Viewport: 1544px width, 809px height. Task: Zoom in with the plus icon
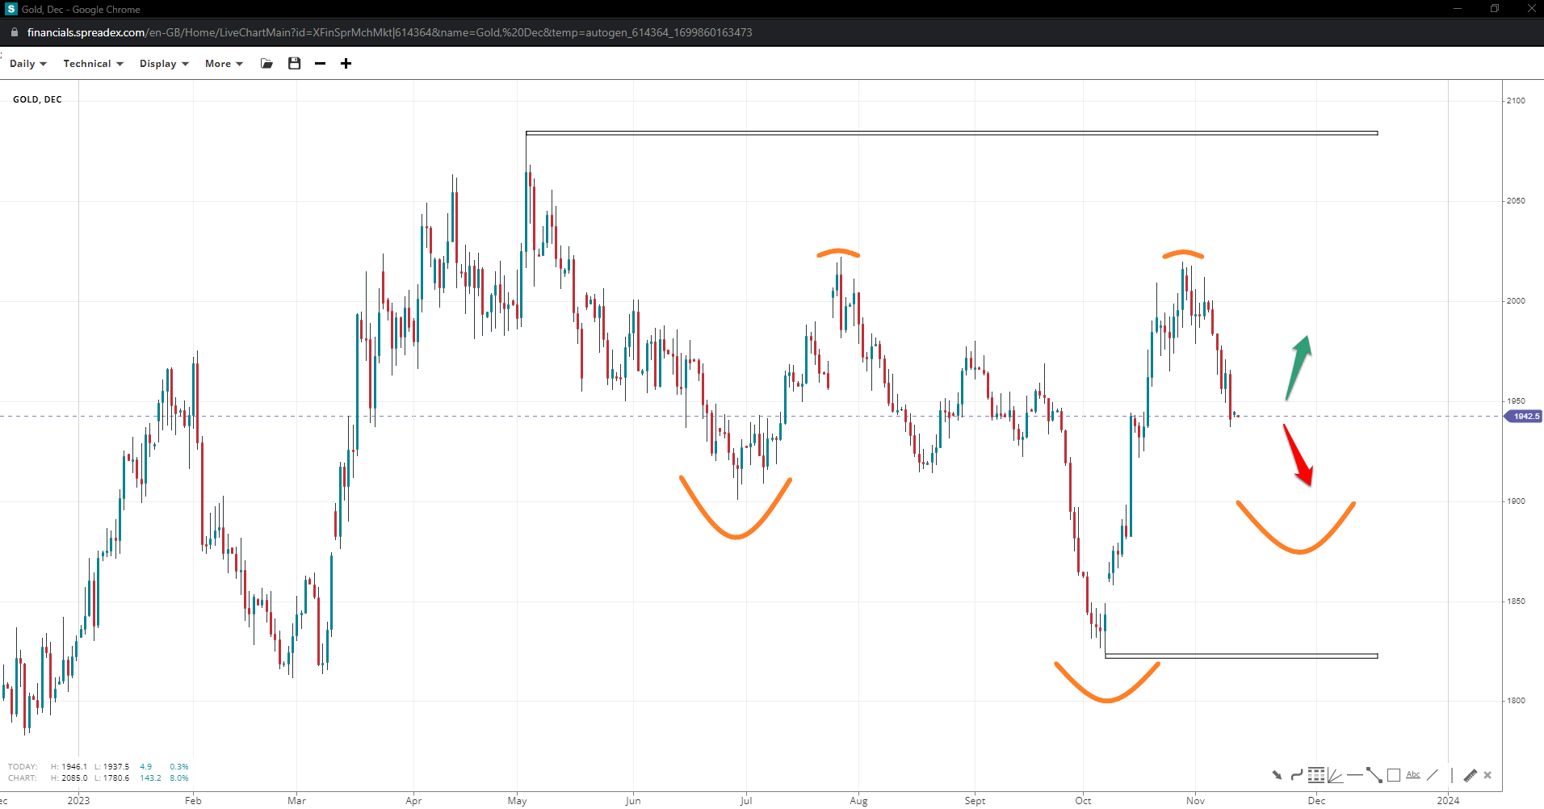tap(346, 64)
